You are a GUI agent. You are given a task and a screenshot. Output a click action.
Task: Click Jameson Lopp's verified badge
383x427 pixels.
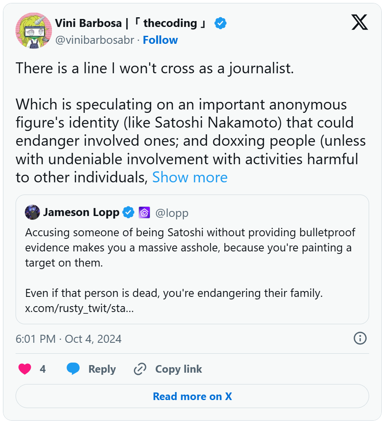[x=128, y=213]
